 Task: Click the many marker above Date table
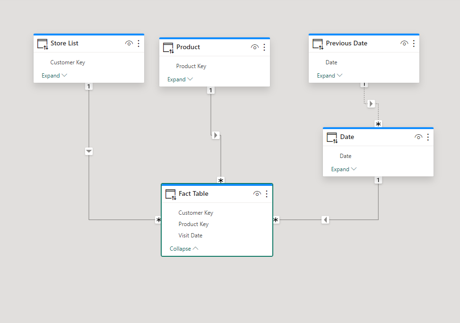coord(378,124)
